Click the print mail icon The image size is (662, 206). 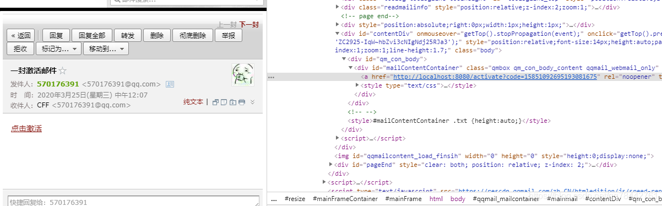click(242, 102)
